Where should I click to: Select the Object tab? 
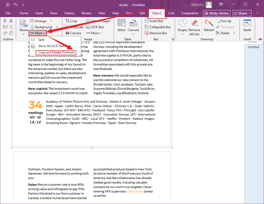tap(157, 13)
